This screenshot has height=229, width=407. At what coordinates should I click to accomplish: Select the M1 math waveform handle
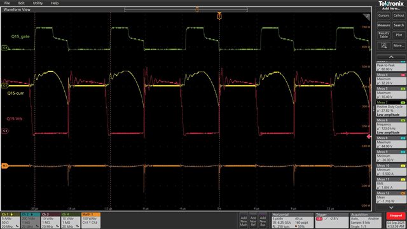(5, 165)
